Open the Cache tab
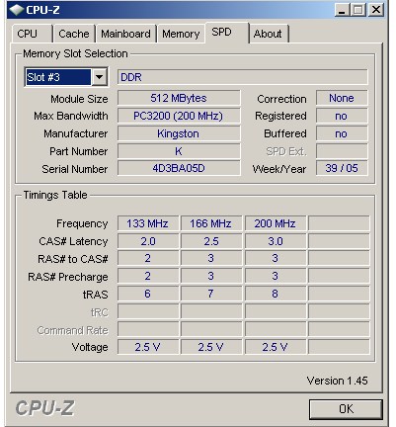 (x=74, y=34)
